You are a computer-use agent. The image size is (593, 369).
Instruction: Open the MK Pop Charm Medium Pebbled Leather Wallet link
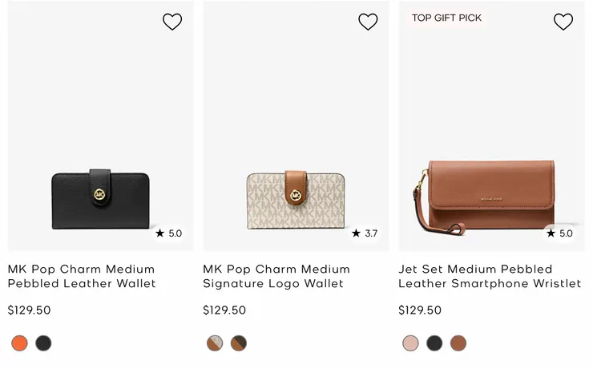81,276
